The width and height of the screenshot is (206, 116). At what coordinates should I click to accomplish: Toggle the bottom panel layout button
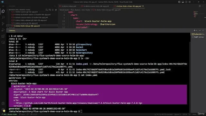click(x=183, y=2)
